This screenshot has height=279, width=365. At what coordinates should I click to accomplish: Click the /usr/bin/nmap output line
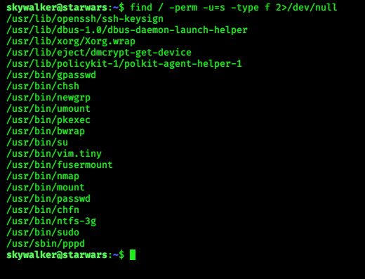tap(43, 176)
